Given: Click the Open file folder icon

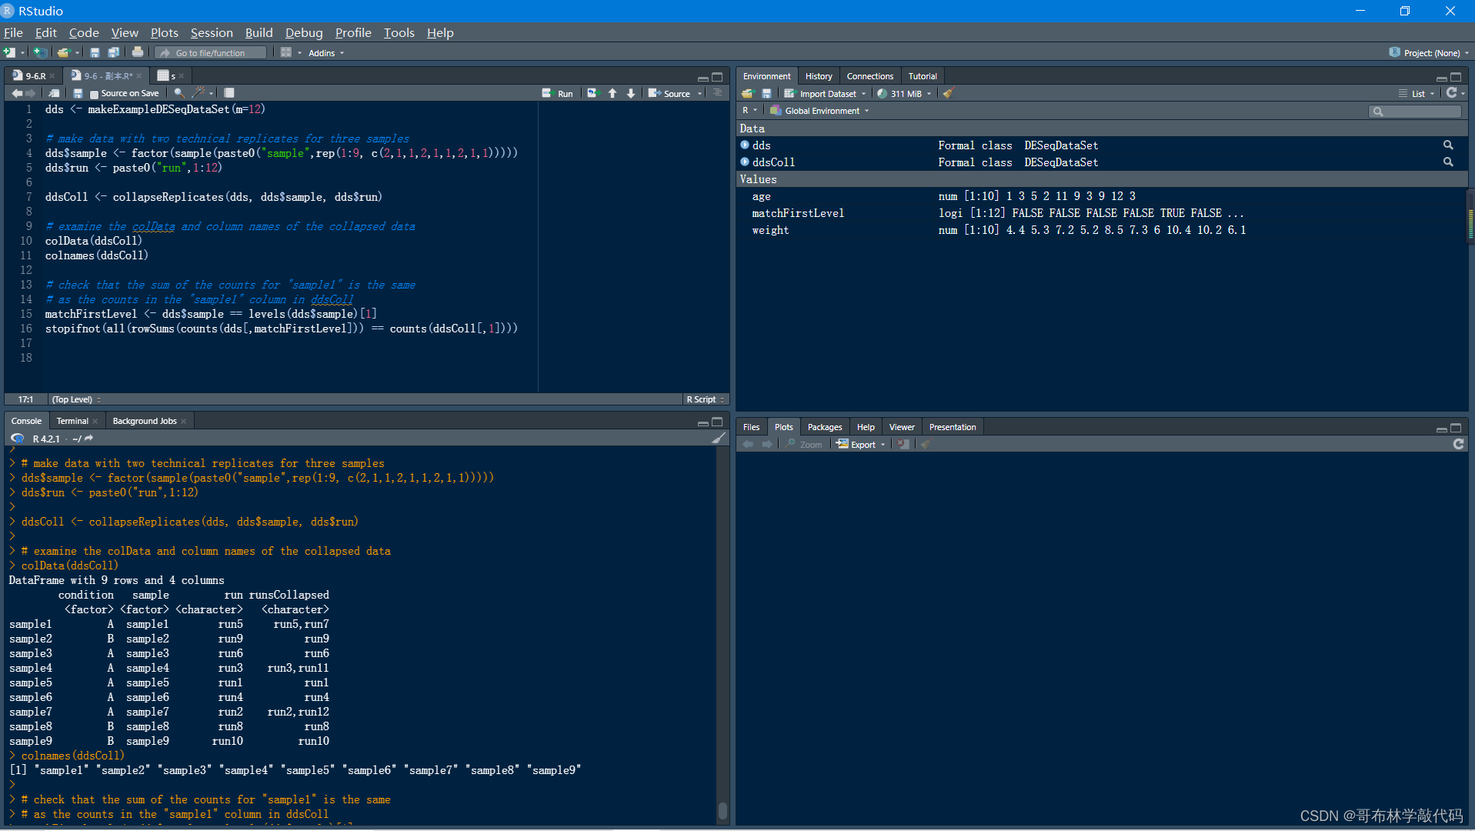Looking at the screenshot, I should tap(64, 52).
